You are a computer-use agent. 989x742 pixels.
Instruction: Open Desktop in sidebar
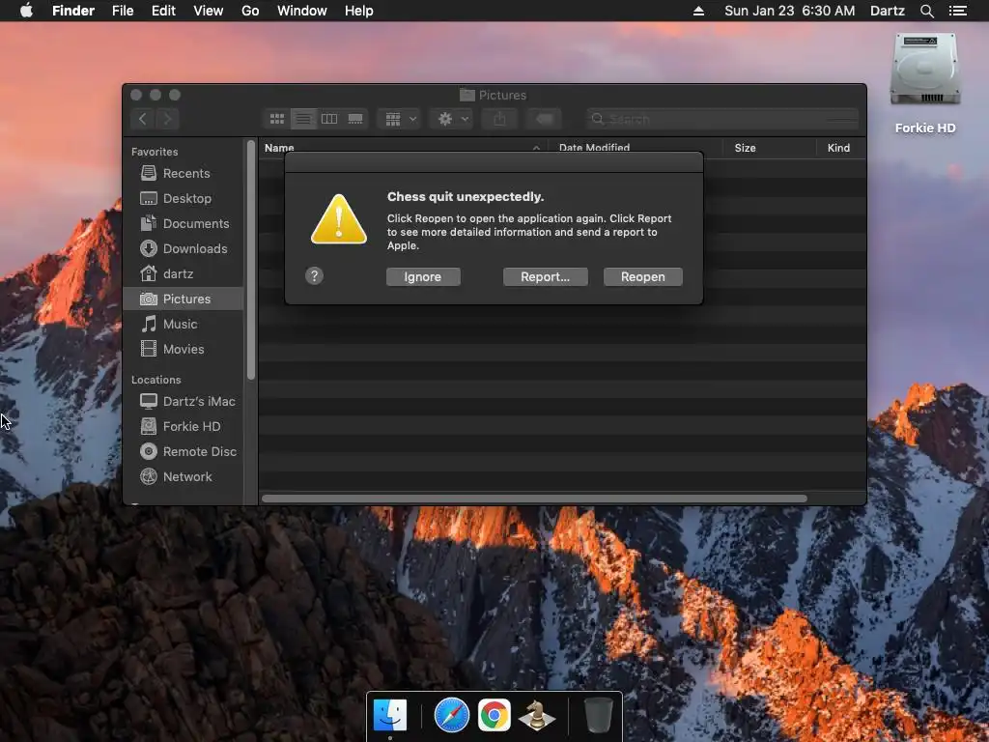(183, 198)
